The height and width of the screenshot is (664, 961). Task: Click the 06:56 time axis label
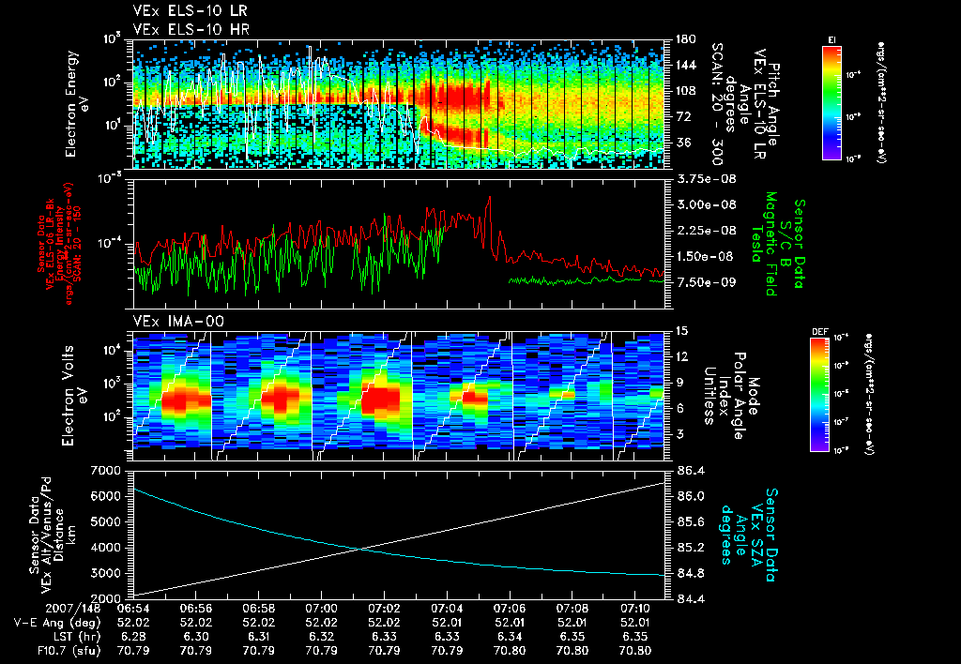[x=195, y=609]
